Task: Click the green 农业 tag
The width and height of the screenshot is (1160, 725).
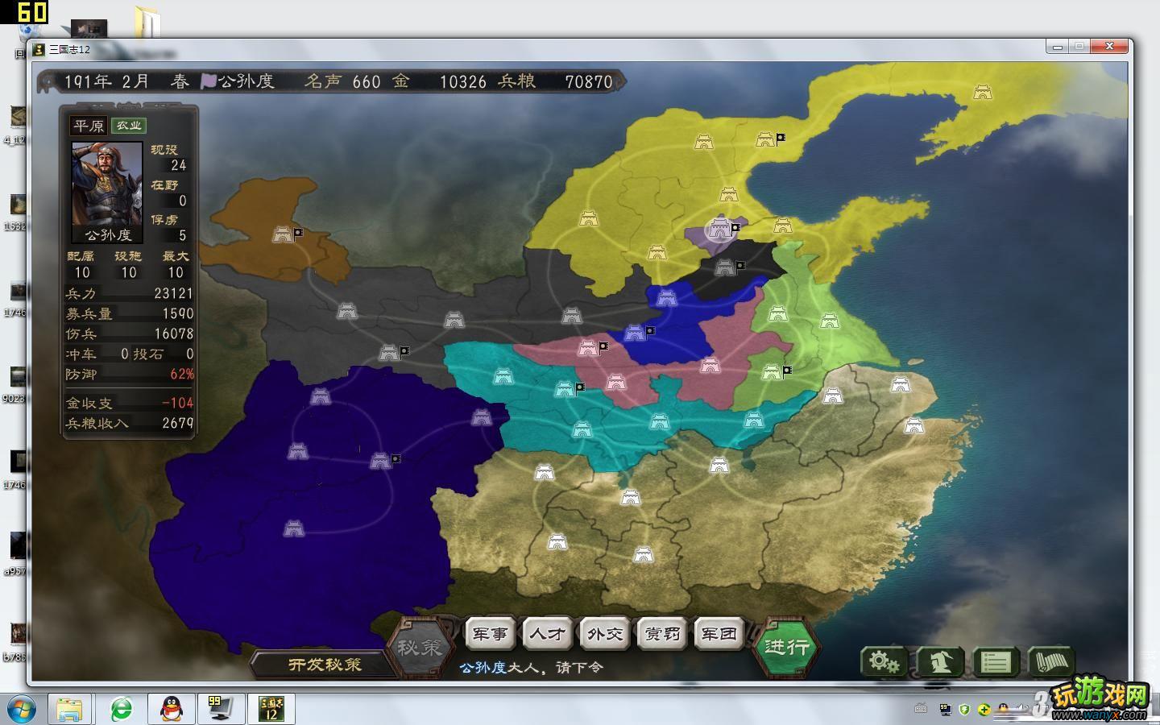Action: tap(128, 126)
